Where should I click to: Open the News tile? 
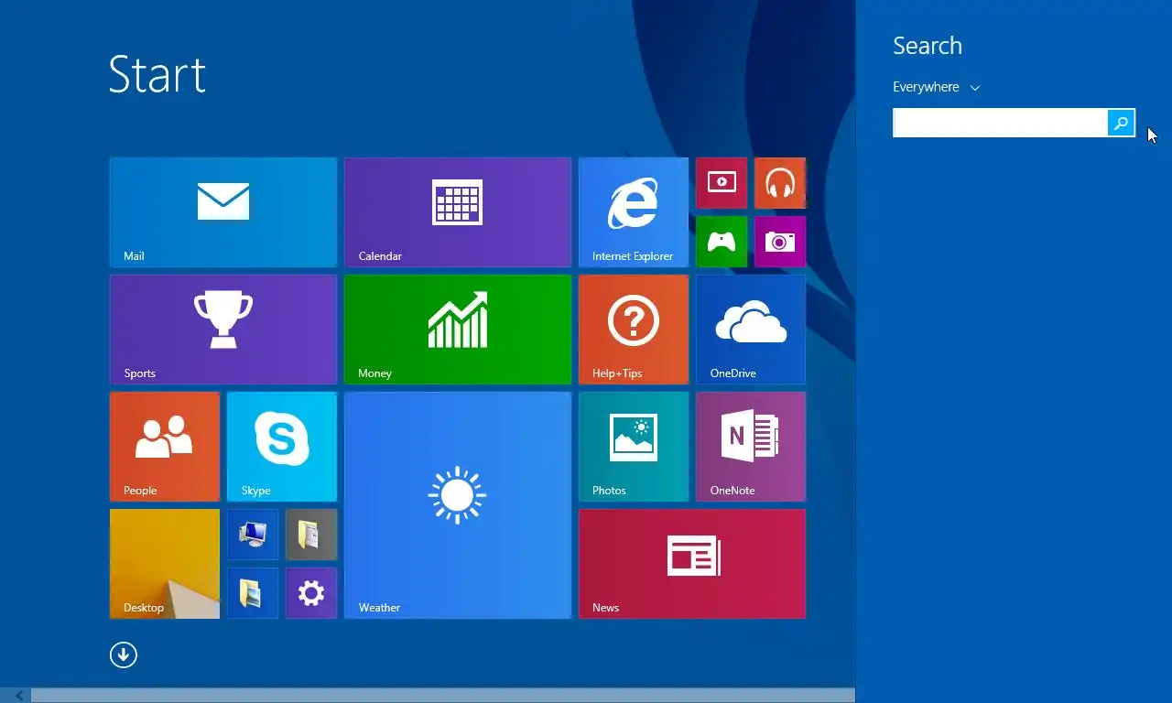(x=692, y=564)
